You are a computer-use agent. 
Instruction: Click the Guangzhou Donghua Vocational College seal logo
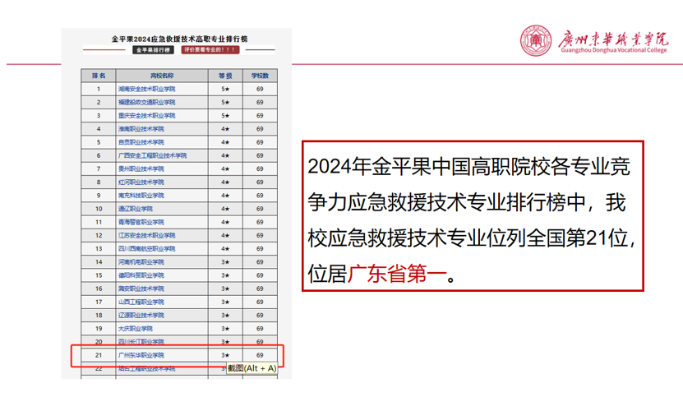(x=536, y=40)
